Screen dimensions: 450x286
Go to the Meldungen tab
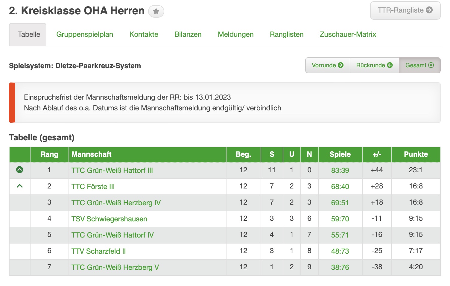[235, 34]
